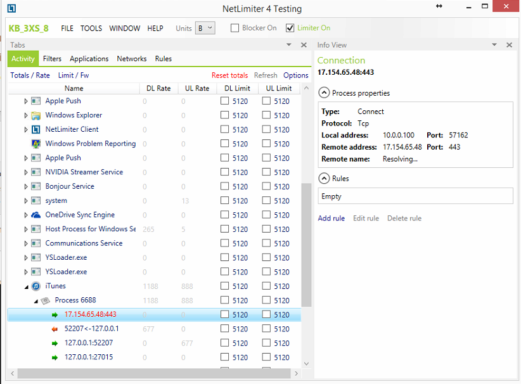Screen dimensions: 521x384
Task: Enable UL Limit for NetLimiter Client
Action: pyautogui.click(x=266, y=129)
